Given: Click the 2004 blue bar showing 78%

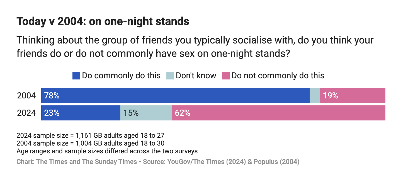Looking at the screenshot, I should point(175,96).
